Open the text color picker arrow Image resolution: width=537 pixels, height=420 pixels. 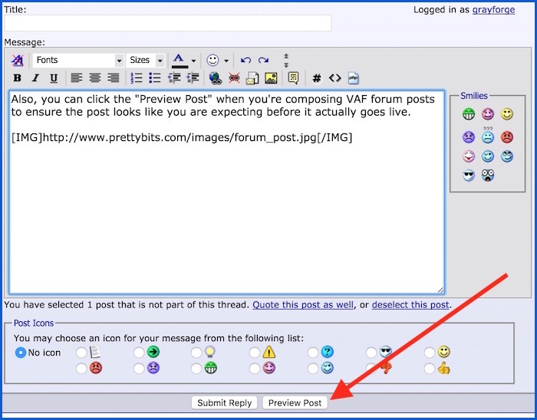pos(193,61)
